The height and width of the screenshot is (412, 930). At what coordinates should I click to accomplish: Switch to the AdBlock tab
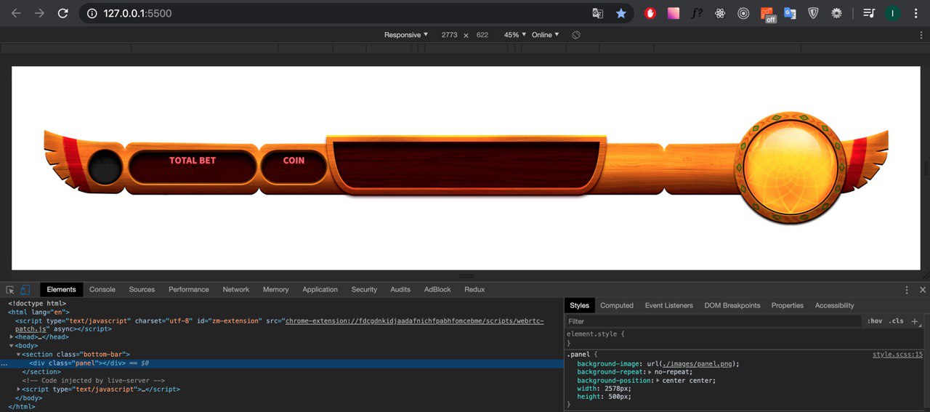tap(437, 289)
